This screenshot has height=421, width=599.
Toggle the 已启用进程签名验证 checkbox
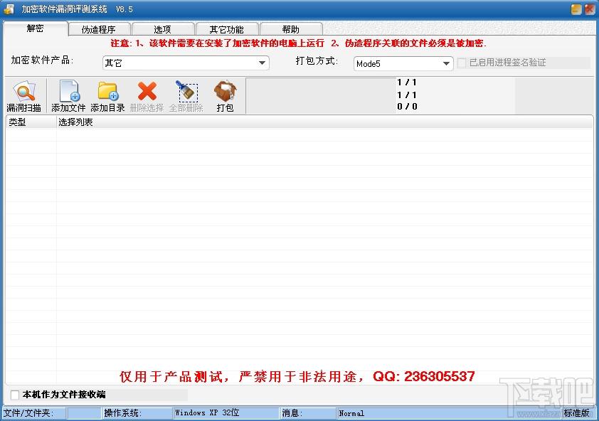pyautogui.click(x=462, y=63)
